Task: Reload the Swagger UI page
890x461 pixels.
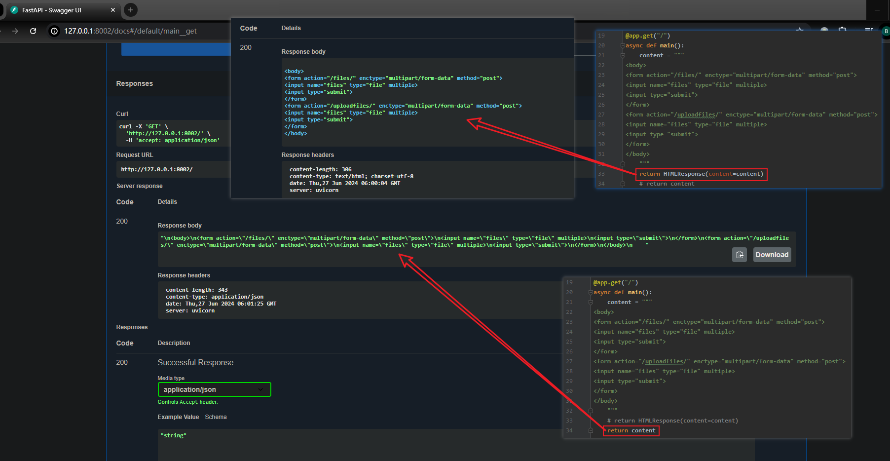Action: coord(33,31)
